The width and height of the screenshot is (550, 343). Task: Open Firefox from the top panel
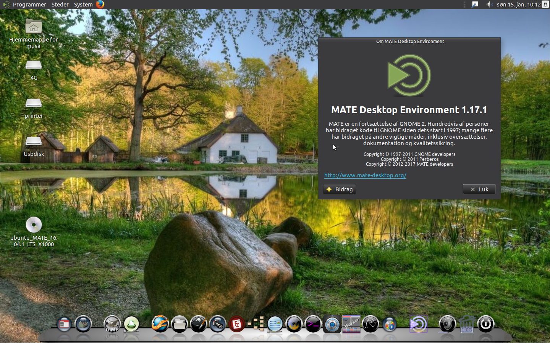tap(100, 5)
